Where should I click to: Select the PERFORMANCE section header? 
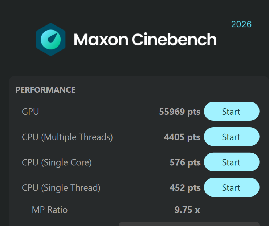tap(45, 90)
